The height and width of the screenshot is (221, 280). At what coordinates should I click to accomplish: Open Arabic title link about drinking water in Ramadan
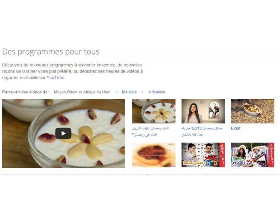coord(150,131)
